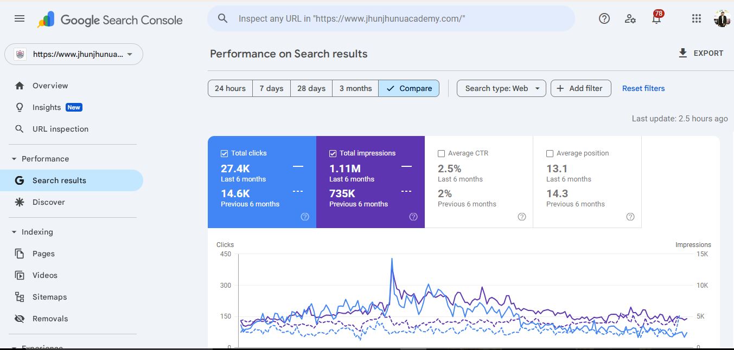Click the Insights lightbulb icon

tap(20, 107)
